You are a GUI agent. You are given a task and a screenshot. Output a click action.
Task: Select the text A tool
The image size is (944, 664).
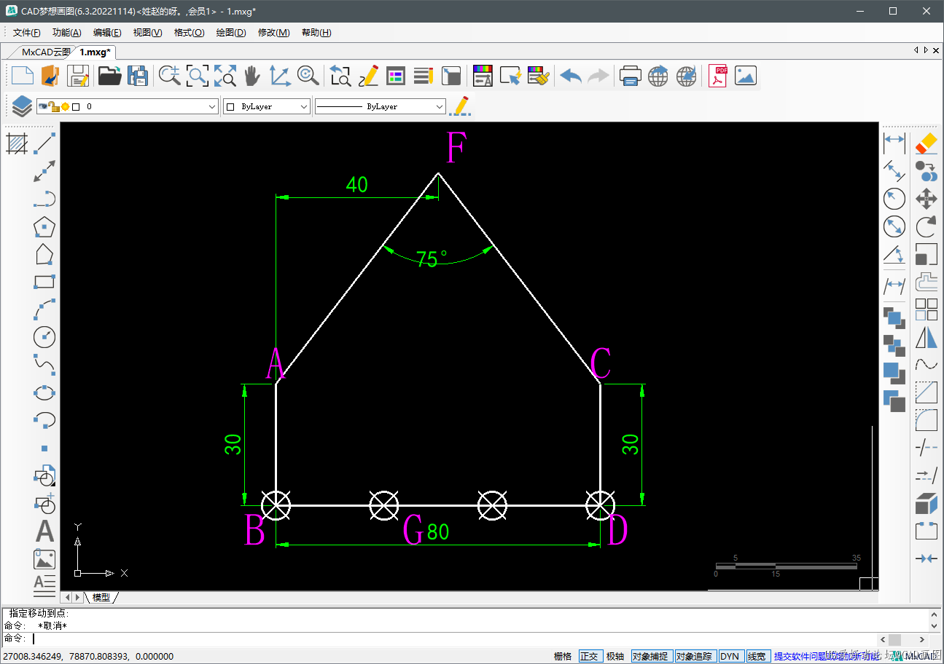44,531
